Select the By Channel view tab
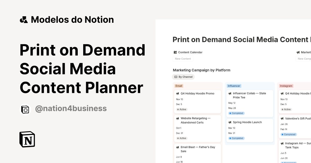Viewport: 311px width, 163px height. (x=183, y=77)
